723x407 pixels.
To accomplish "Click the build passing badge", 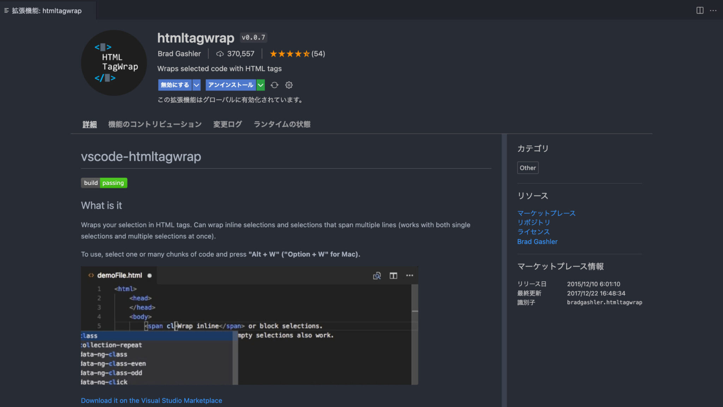I will pos(104,183).
